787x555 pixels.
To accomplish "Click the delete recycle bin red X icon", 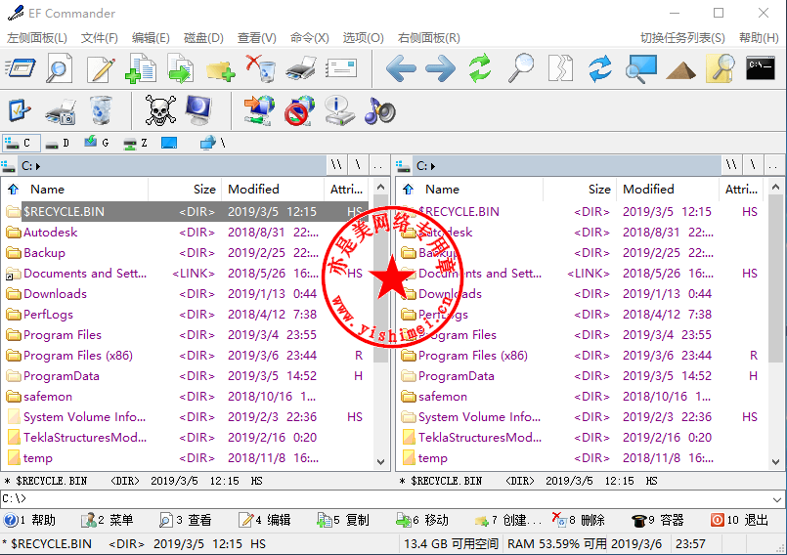I will click(x=261, y=68).
